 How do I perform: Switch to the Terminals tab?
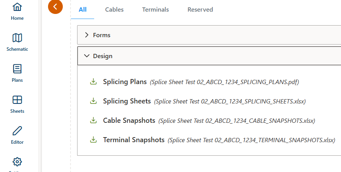(155, 10)
